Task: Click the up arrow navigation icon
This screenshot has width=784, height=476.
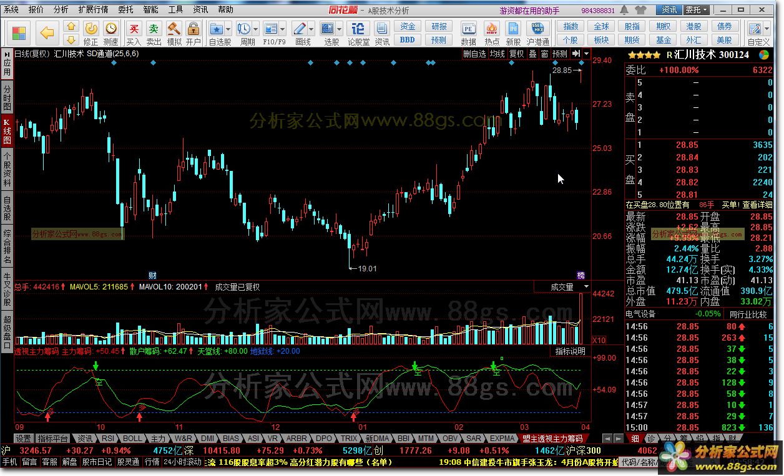Action: point(71,26)
